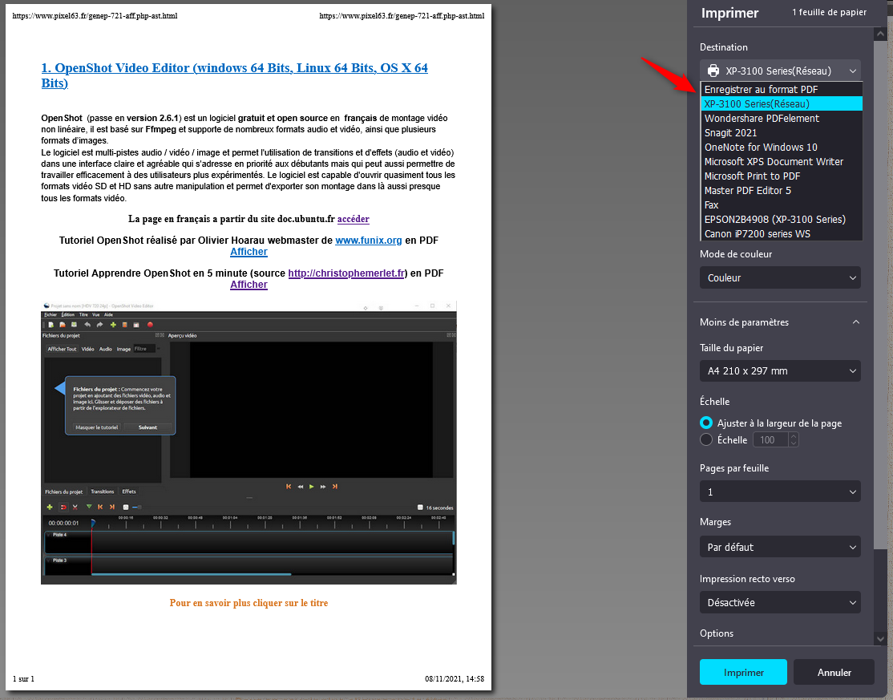
Task: Click the Annuler button
Action: click(x=834, y=672)
